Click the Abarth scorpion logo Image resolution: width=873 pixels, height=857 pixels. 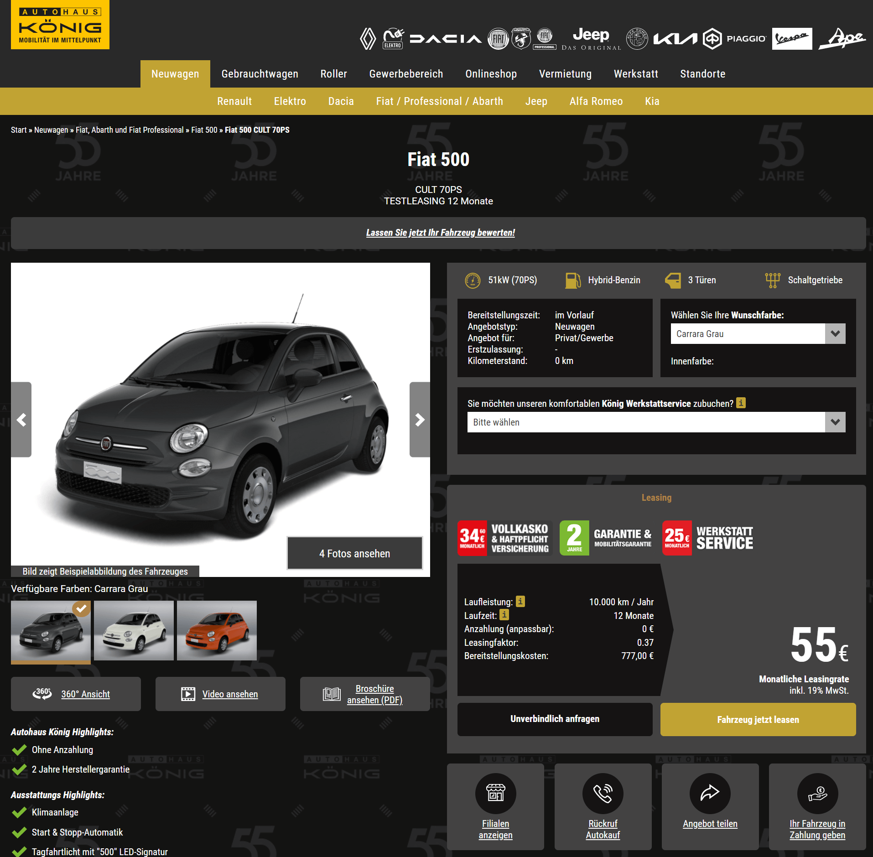pos(521,39)
